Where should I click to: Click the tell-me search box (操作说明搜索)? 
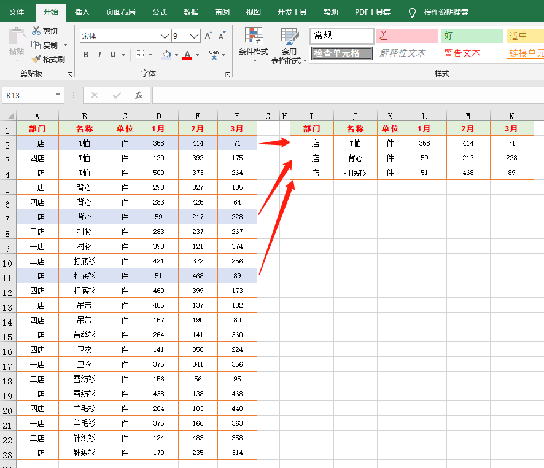(446, 12)
